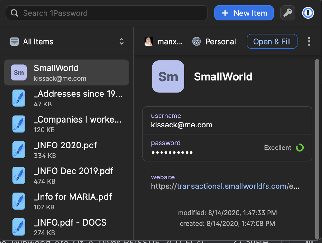Select SmallWorld login in item list

pos(66,73)
